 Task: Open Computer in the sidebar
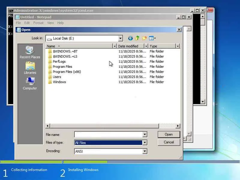coord(30,84)
